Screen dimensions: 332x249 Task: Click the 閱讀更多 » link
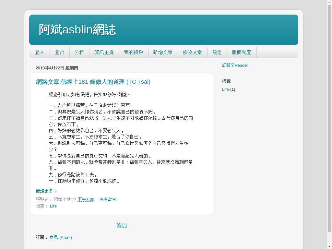(46, 191)
